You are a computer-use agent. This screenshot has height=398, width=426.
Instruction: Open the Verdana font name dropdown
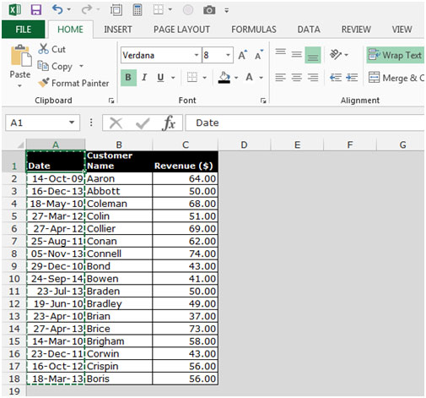tap(197, 55)
